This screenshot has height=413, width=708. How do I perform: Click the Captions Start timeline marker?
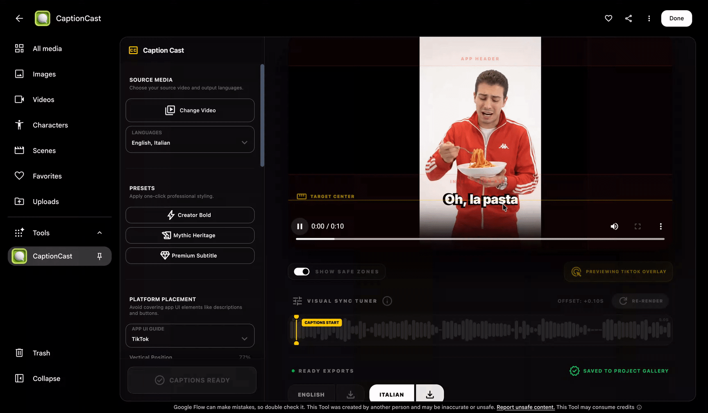(322, 322)
